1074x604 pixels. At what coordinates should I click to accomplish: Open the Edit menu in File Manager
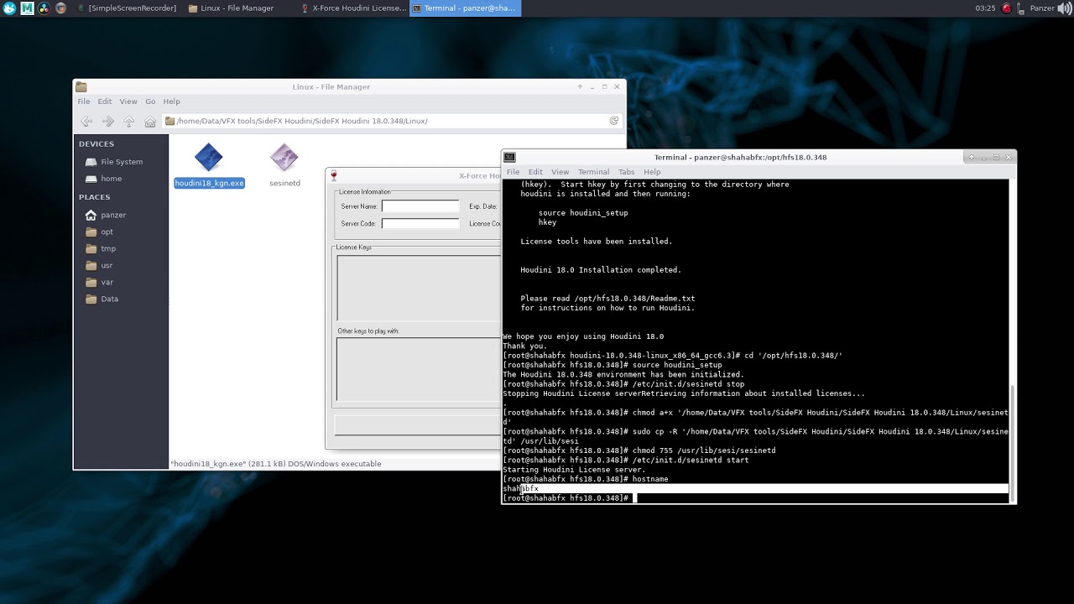(x=105, y=102)
